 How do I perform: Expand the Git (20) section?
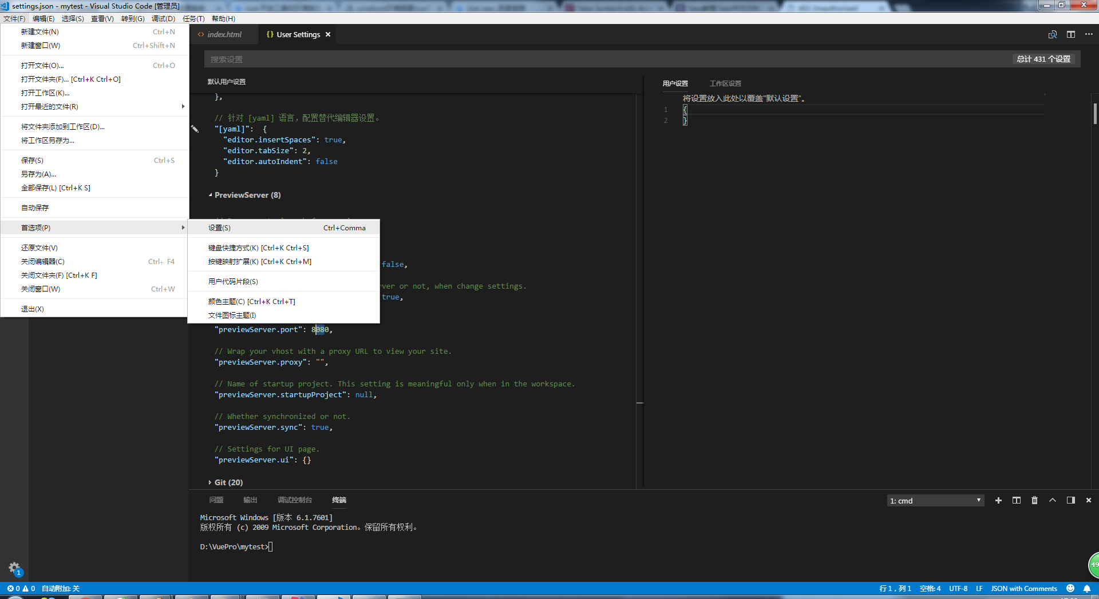click(228, 483)
